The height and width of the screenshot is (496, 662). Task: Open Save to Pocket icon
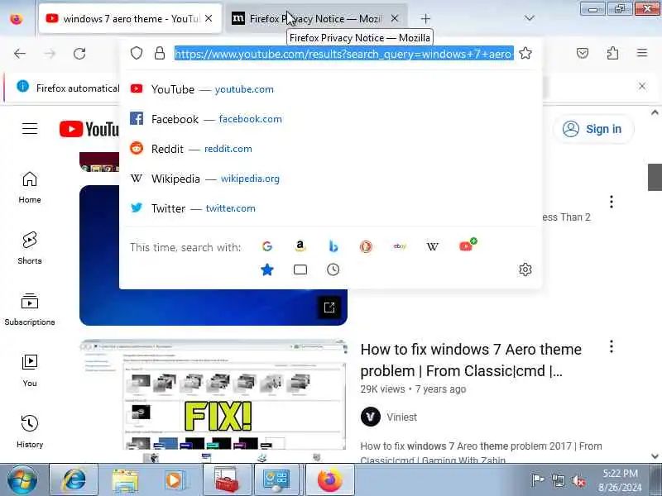click(583, 53)
